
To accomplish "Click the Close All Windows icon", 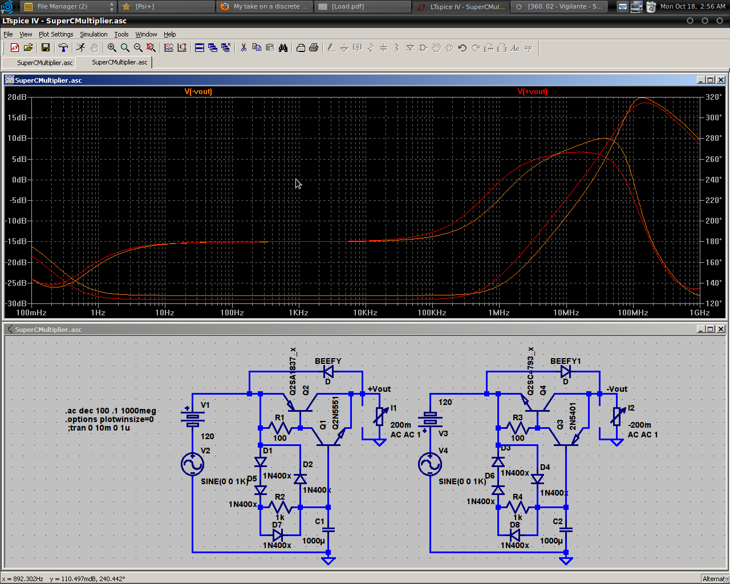I will [x=226, y=48].
